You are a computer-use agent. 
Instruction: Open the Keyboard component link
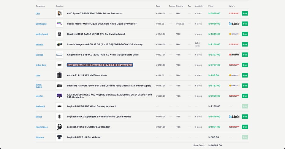(40, 106)
